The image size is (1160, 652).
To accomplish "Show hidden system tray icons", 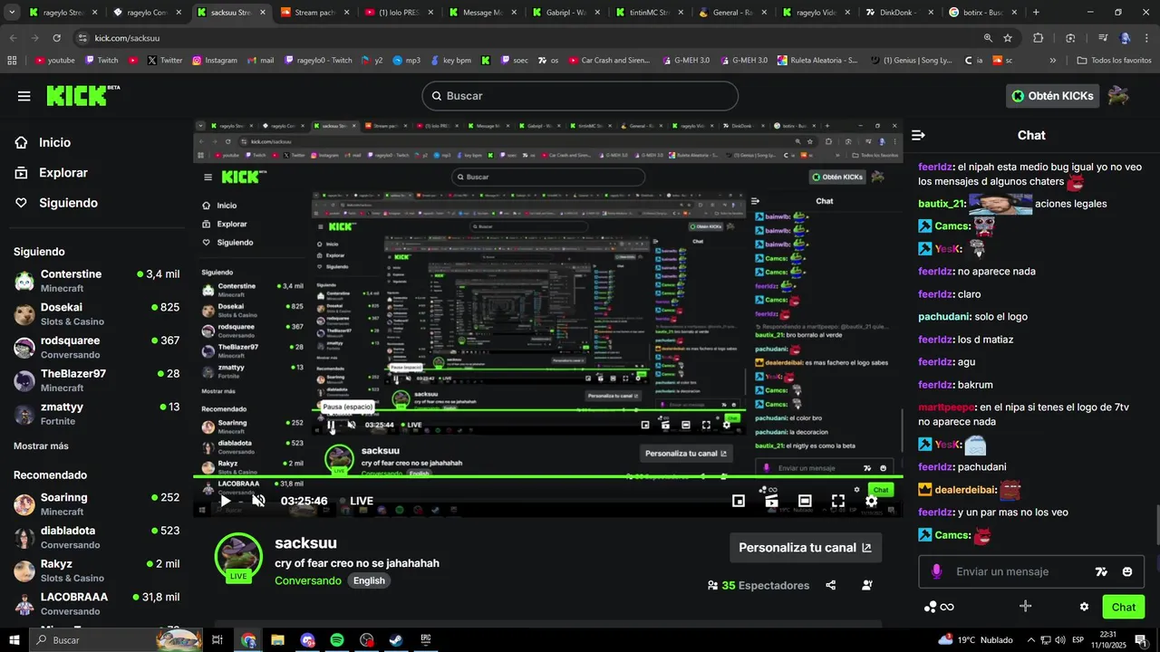I will point(1031,640).
